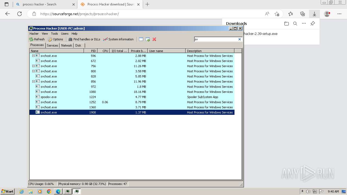Open the Edge profile icon
347x195 pixels.
pos(327,14)
